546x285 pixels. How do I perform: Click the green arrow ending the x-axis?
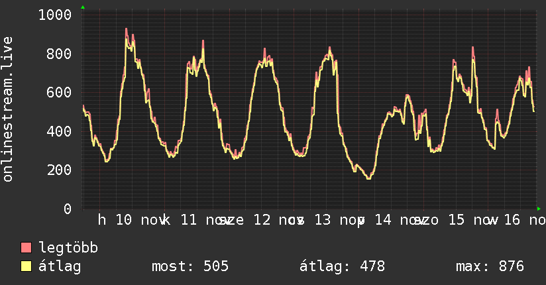click(x=539, y=209)
